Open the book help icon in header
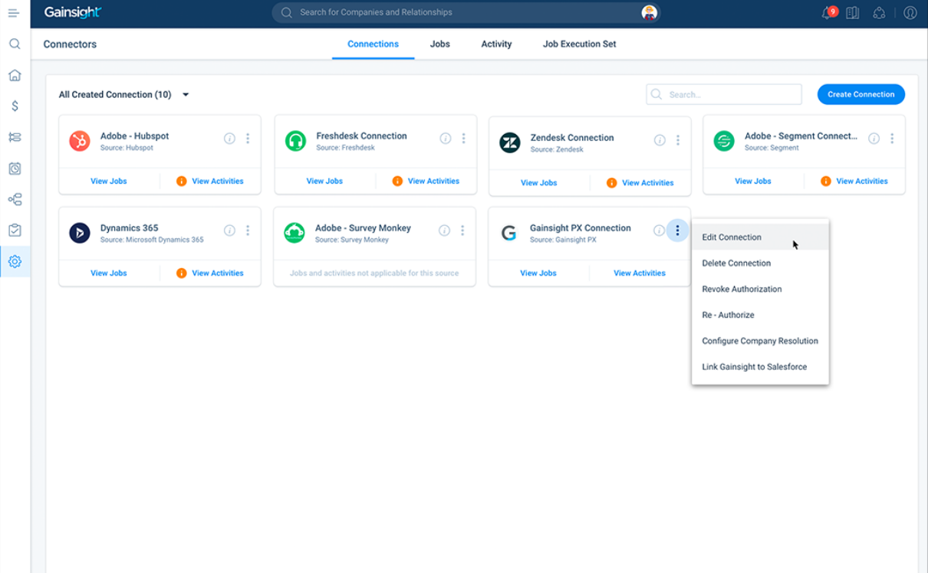 click(x=852, y=13)
